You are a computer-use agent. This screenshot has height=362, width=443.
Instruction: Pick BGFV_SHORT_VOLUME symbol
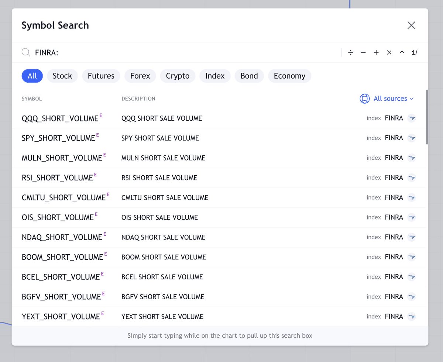61,297
